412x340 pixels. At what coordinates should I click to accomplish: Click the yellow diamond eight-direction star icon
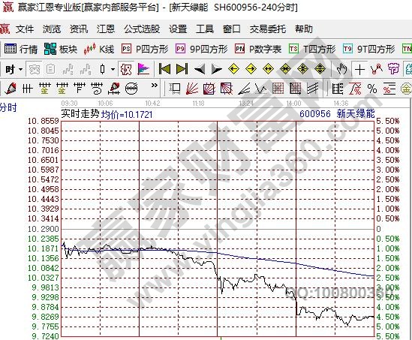click(x=302, y=69)
